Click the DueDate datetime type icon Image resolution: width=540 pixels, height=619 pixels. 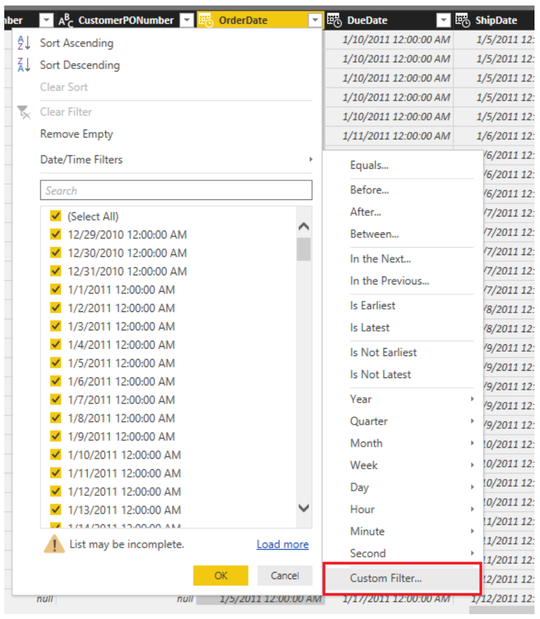[334, 20]
